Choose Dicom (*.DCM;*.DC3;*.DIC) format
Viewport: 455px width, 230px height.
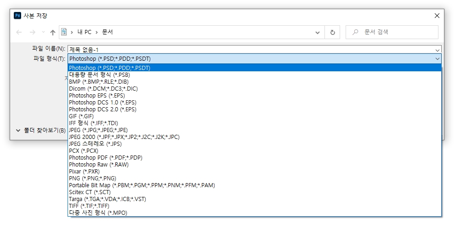[x=255, y=89]
